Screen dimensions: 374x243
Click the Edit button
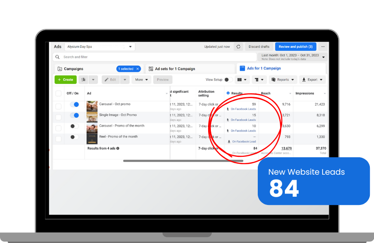pyautogui.click(x=111, y=80)
